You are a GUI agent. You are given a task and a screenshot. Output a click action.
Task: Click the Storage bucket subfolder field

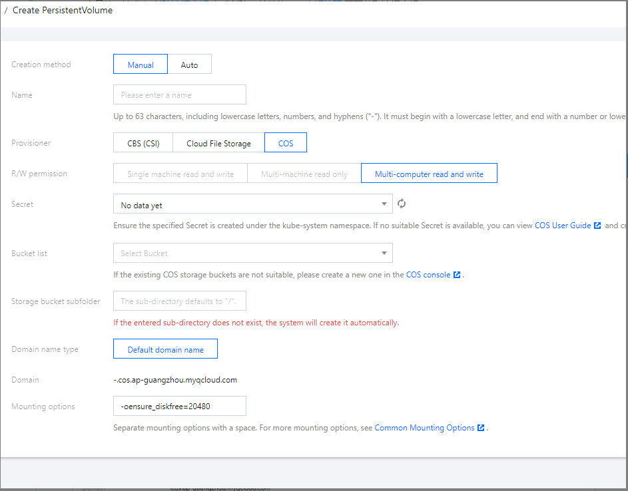coord(180,301)
